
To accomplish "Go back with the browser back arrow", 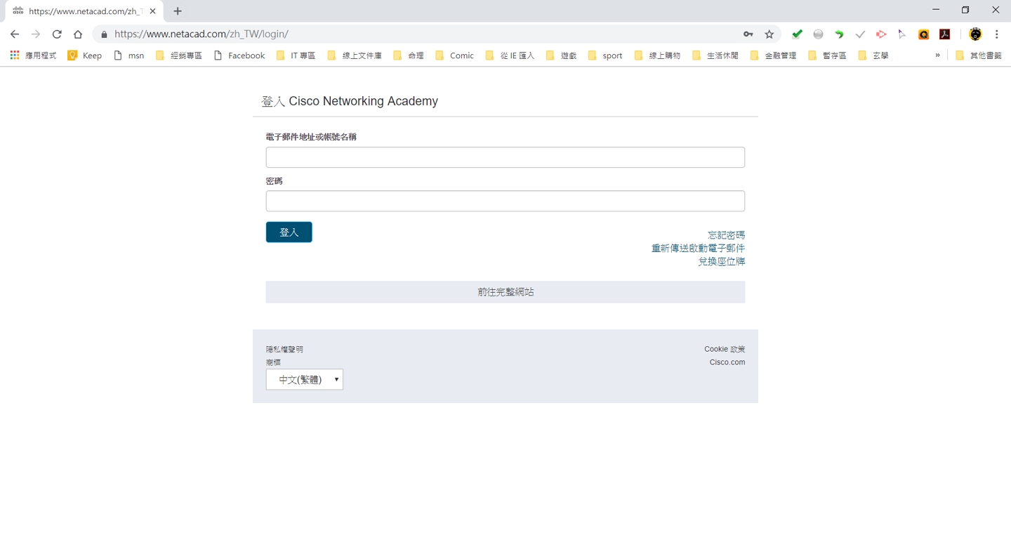I will (15, 34).
